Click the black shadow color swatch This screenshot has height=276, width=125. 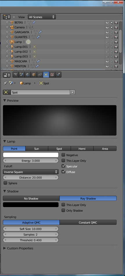(x=31, y=205)
